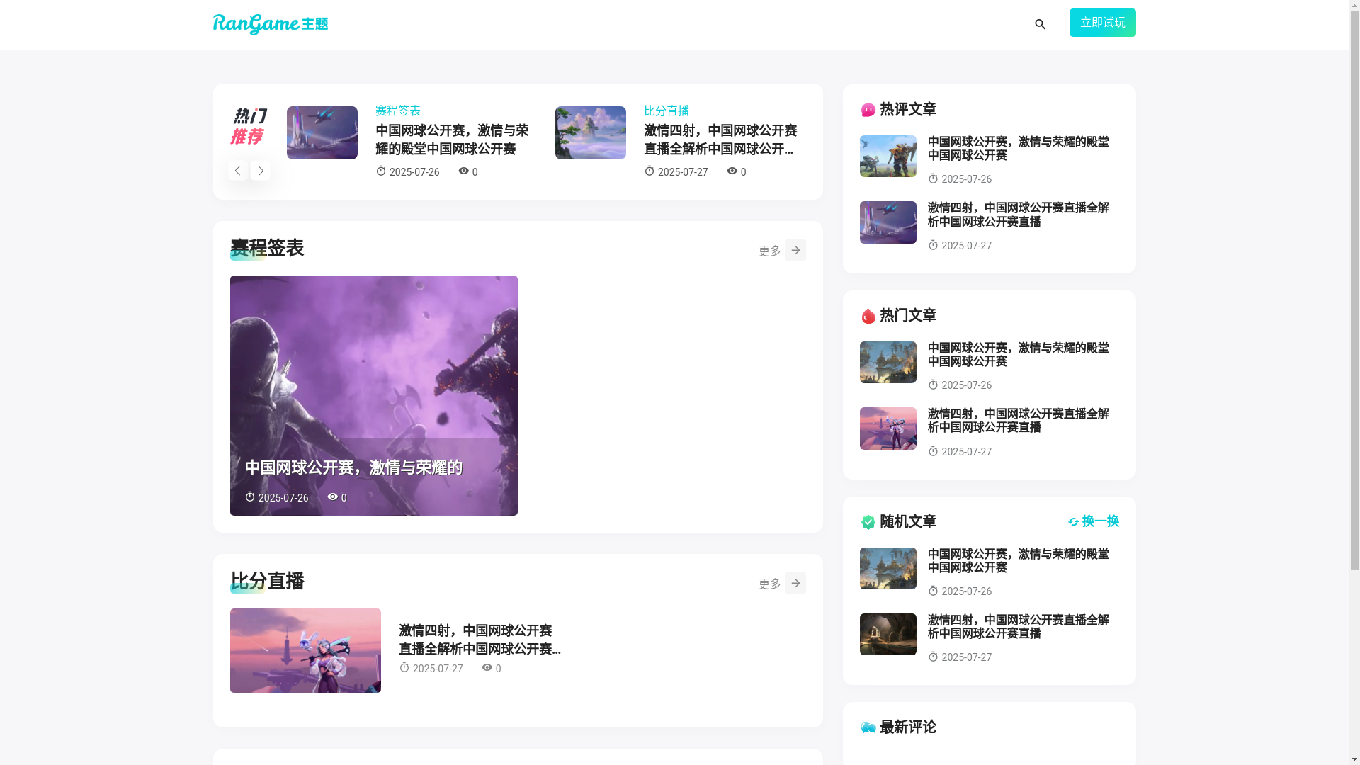Click eye icon of second carousel article
The width and height of the screenshot is (1360, 765).
732,171
